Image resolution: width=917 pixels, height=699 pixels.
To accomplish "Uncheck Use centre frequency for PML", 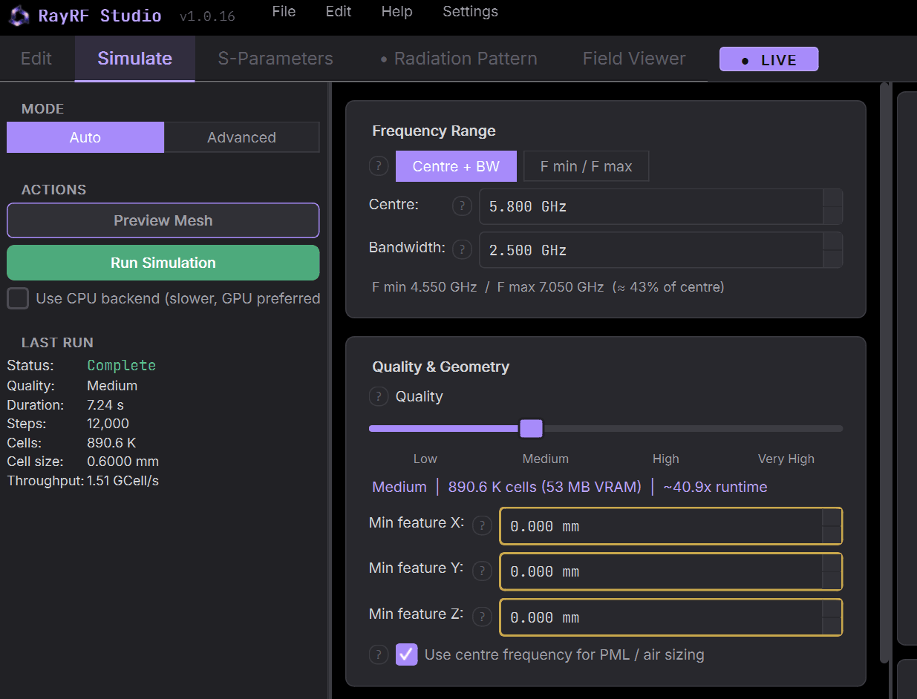I will point(406,654).
